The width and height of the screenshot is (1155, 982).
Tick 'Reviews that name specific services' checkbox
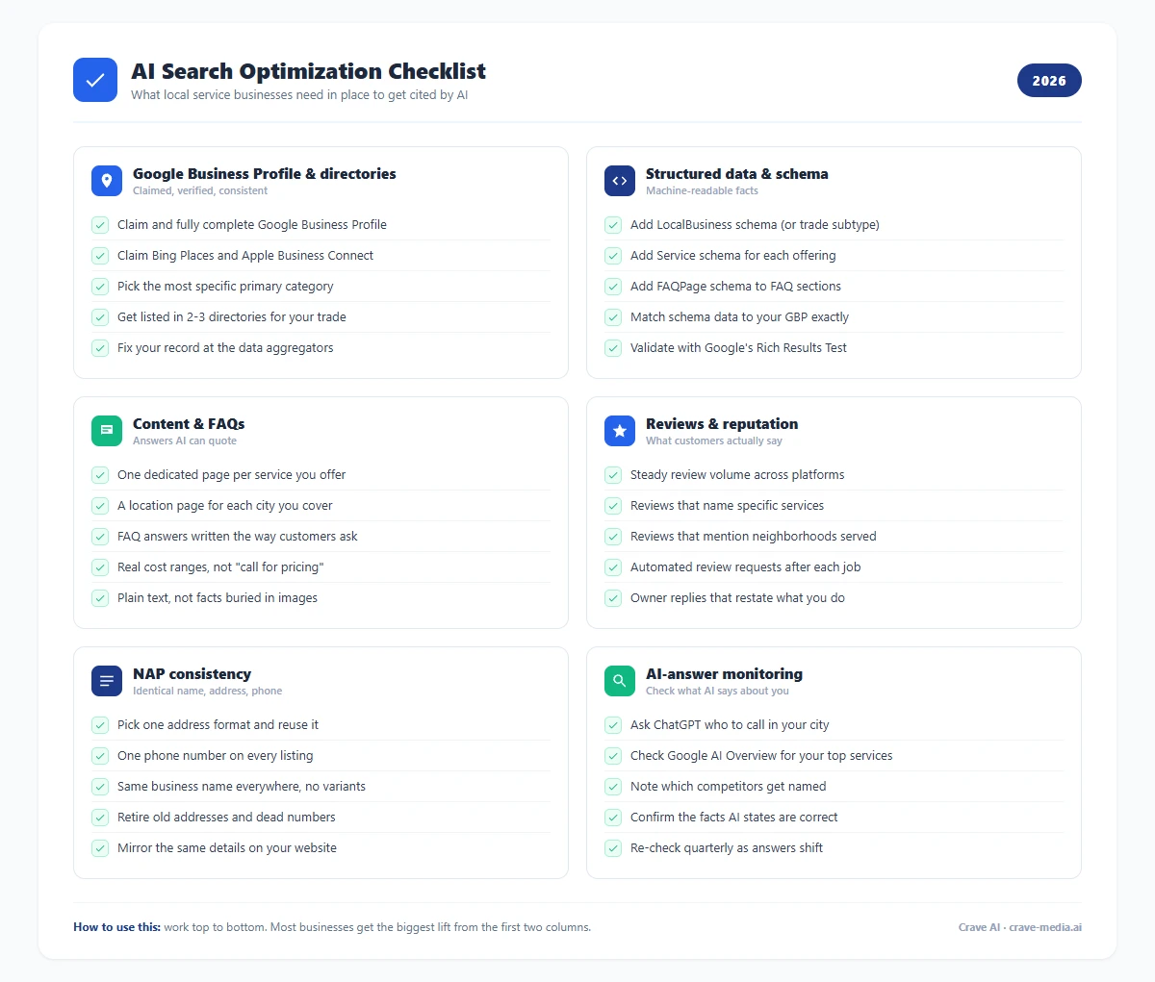point(613,506)
